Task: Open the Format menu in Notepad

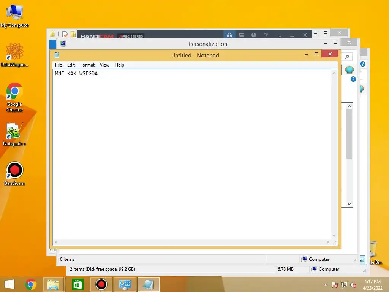Action: pos(87,65)
